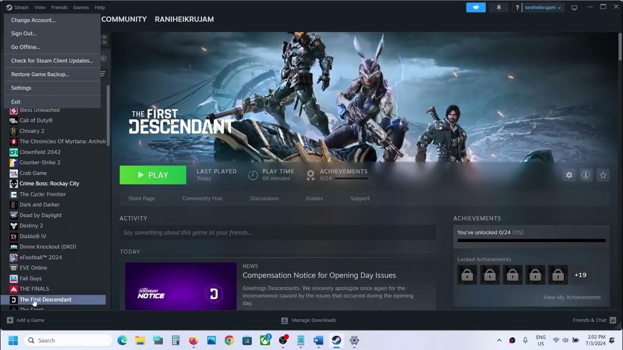Show hidden system tray icons chevron
This screenshot has height=350, width=623.
[499, 340]
